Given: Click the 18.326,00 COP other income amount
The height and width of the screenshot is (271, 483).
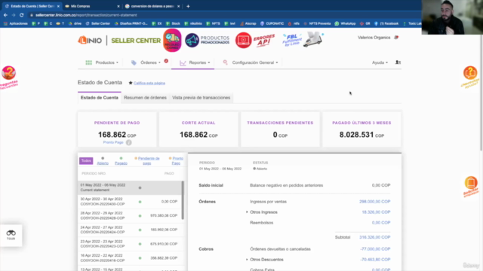Looking at the screenshot, I should point(376,212).
